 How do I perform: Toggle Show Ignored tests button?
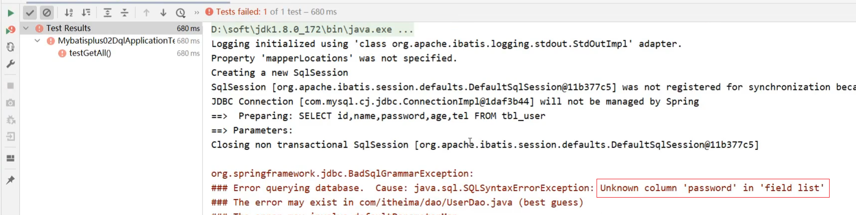coord(47,13)
